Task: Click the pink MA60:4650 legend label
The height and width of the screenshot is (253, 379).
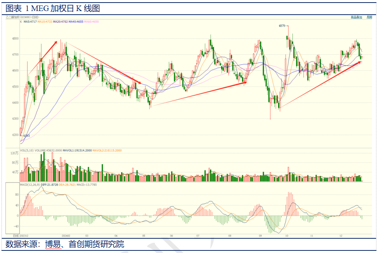Action: tap(91, 22)
